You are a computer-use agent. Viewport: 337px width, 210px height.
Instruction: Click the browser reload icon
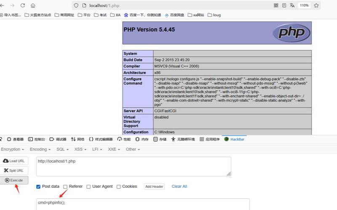(22, 5)
